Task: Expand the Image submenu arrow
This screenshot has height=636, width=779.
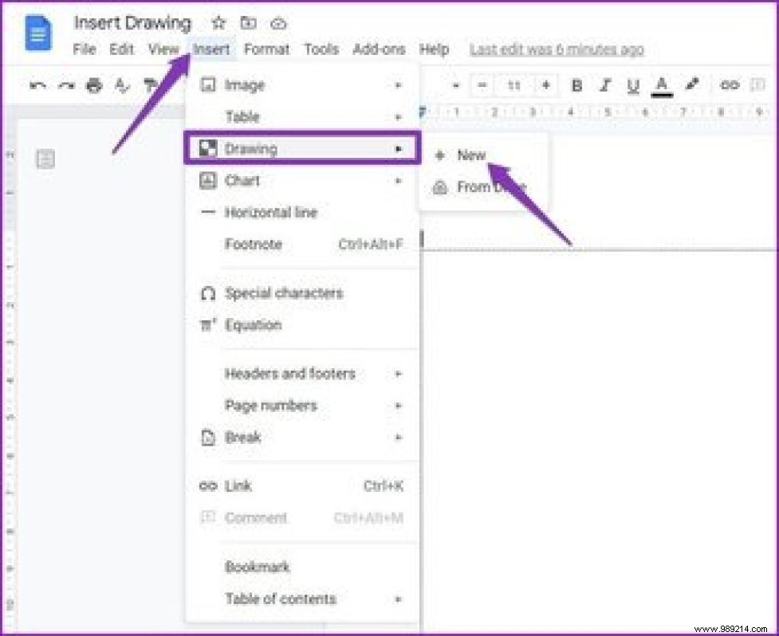Action: click(398, 85)
